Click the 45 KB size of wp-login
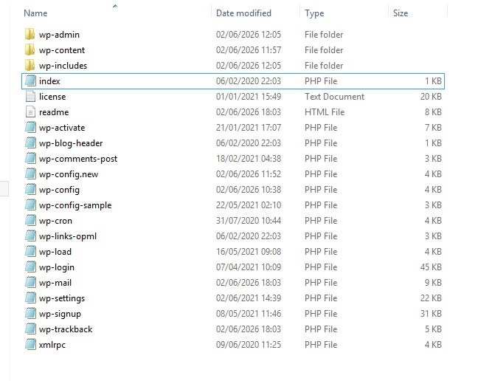 (431, 267)
